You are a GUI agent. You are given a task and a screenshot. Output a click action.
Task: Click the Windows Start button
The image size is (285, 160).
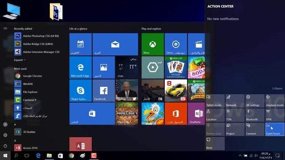tap(5, 156)
